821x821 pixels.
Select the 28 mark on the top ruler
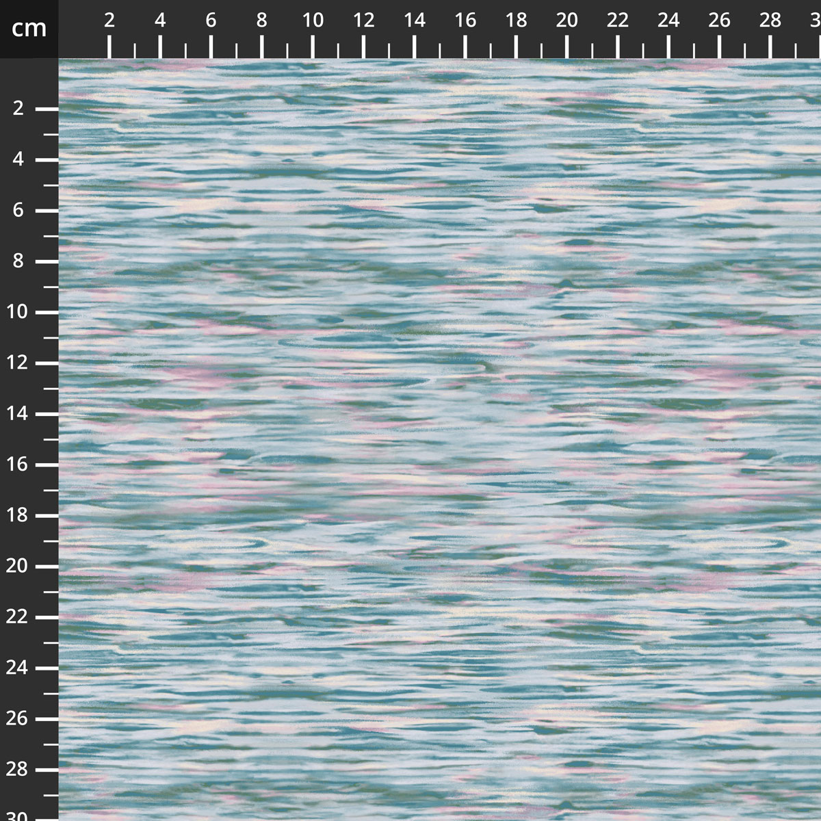[770, 21]
